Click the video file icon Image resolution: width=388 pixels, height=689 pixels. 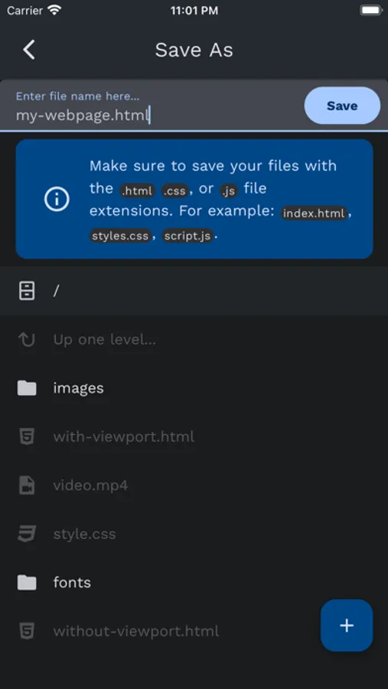pyautogui.click(x=26, y=485)
